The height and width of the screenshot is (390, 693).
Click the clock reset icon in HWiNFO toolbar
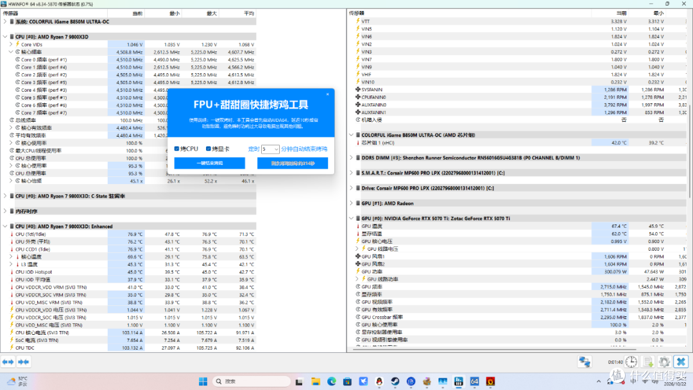631,362
